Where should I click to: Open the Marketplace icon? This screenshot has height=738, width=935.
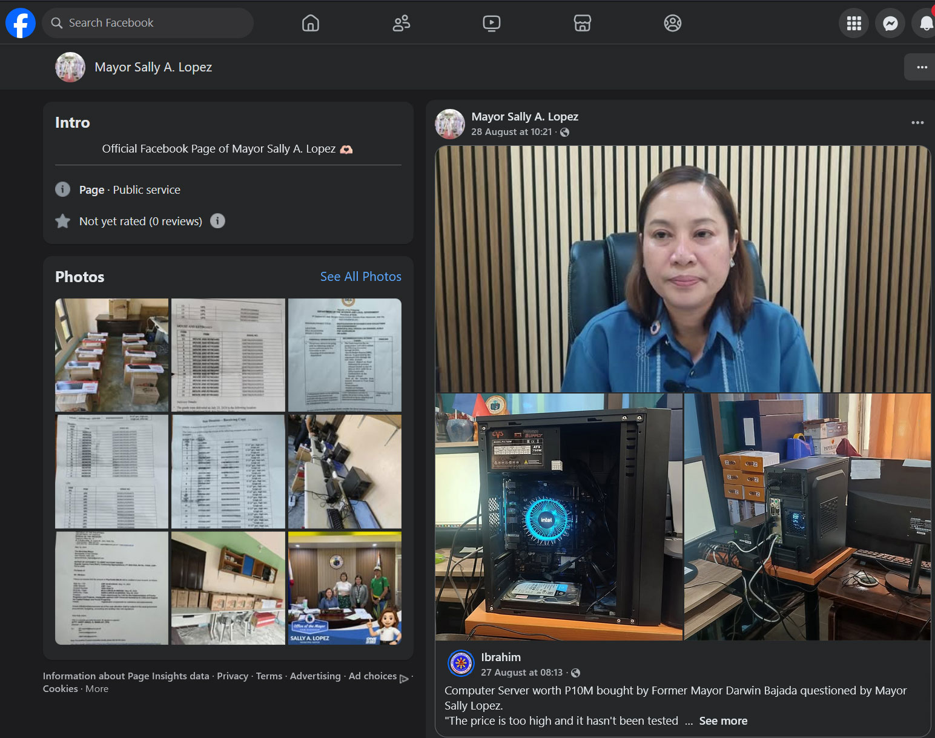coord(583,23)
